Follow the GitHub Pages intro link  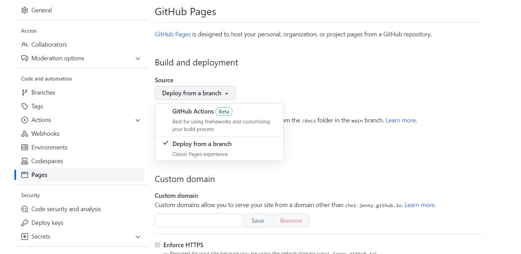click(173, 34)
